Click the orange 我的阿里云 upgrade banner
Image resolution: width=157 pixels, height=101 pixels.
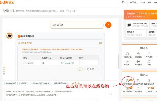pyautogui.click(x=141, y=15)
